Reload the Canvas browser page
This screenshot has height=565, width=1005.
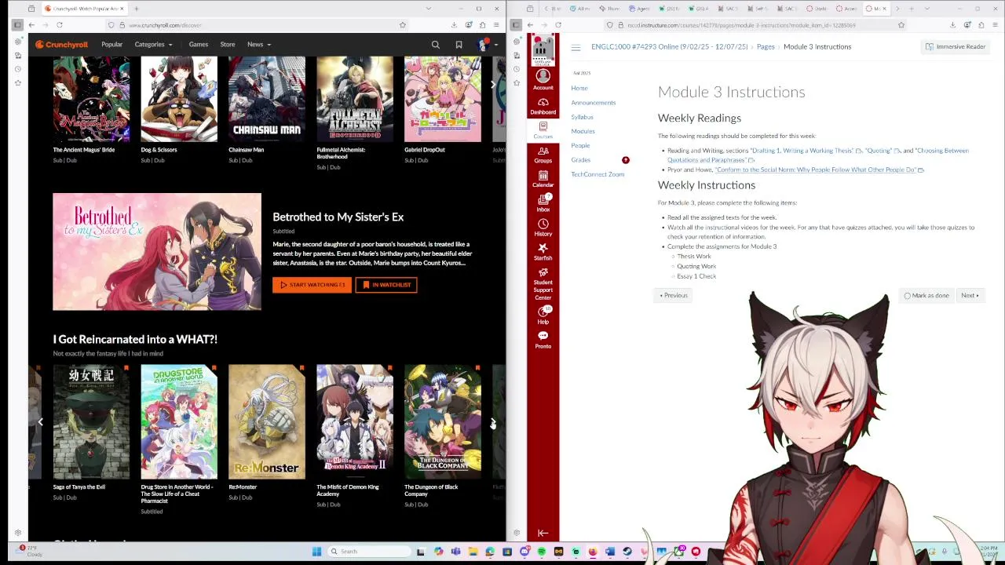click(558, 25)
